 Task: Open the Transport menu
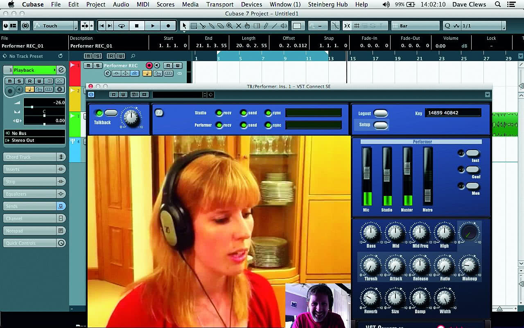pyautogui.click(x=220, y=5)
